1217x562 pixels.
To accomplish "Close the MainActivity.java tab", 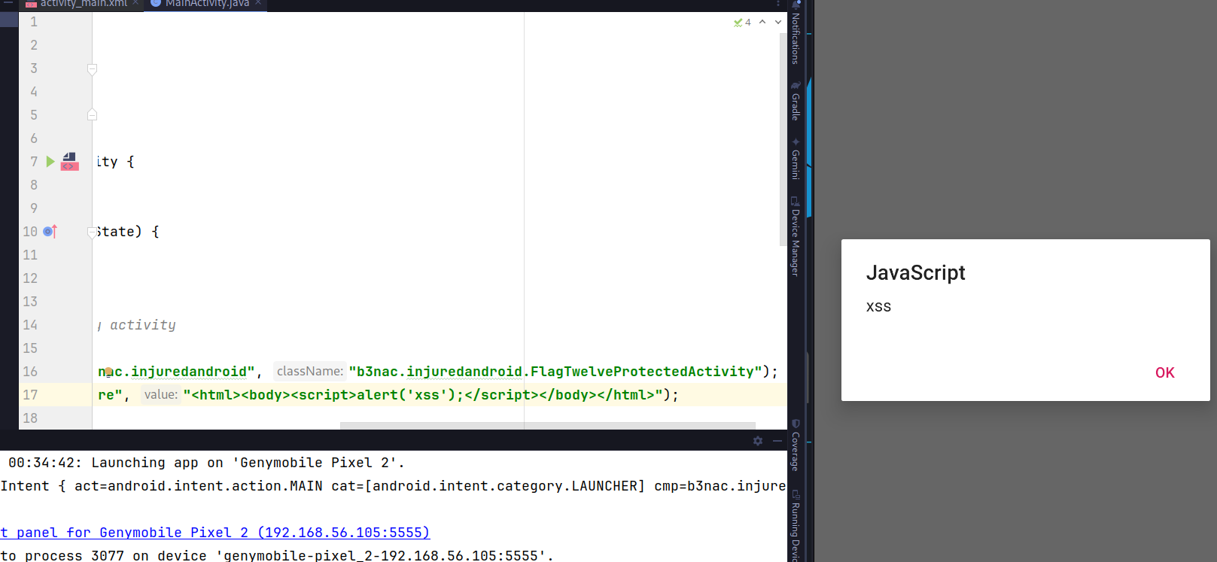I will click(x=258, y=3).
